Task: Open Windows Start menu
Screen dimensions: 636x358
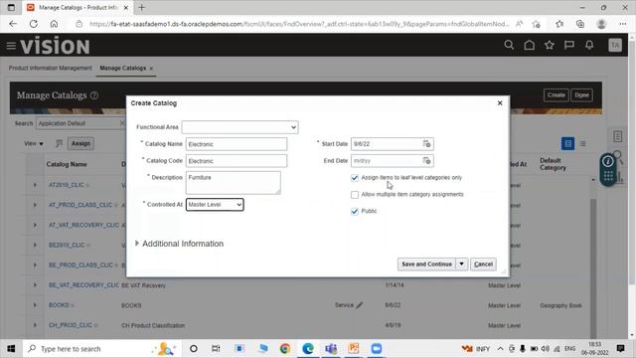Action: pos(11,349)
